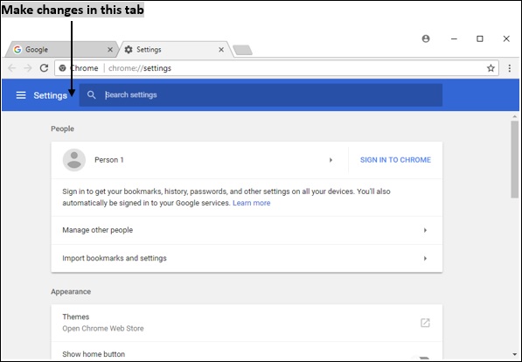Screen dimensions: 522x362
Task: Click the Themes row label
Action: [x=76, y=317]
